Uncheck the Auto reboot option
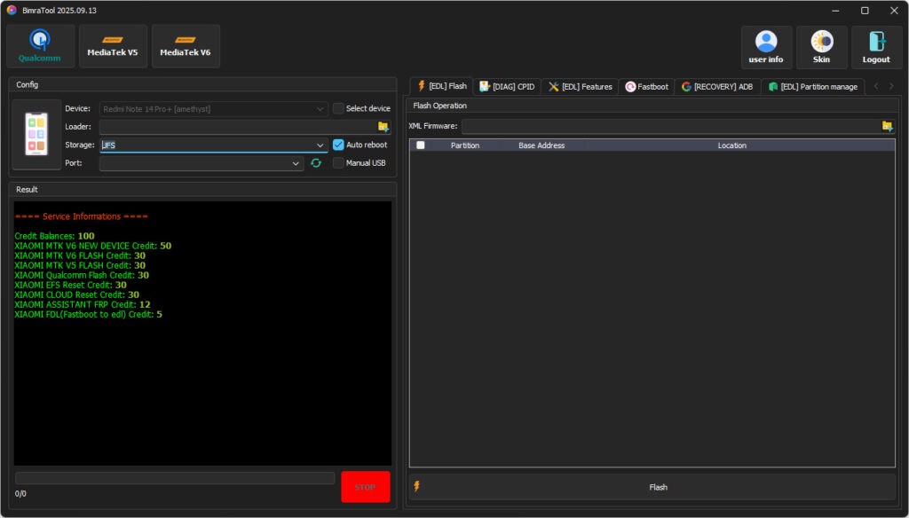909x518 pixels. point(339,145)
